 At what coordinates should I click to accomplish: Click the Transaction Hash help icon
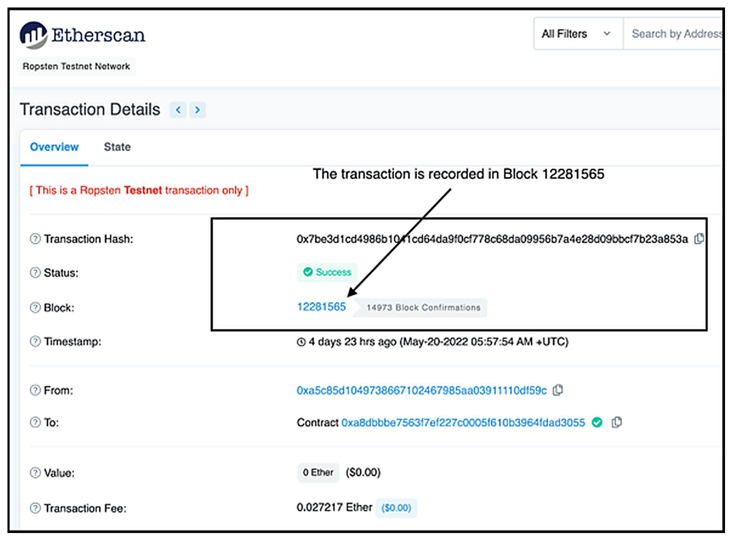[35, 239]
